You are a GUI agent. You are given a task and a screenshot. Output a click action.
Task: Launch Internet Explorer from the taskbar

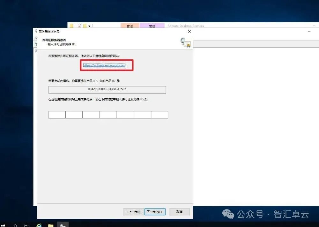(x=39, y=224)
